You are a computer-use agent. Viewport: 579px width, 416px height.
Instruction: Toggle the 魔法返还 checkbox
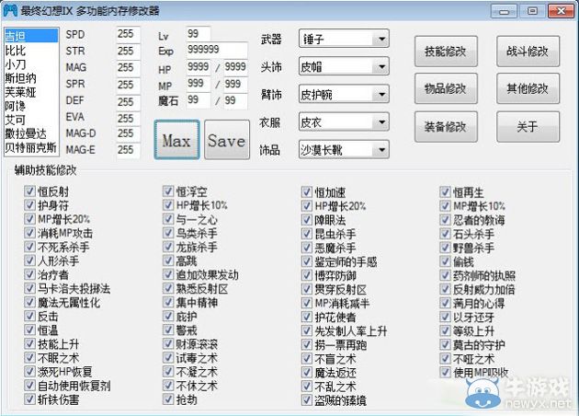click(x=306, y=373)
